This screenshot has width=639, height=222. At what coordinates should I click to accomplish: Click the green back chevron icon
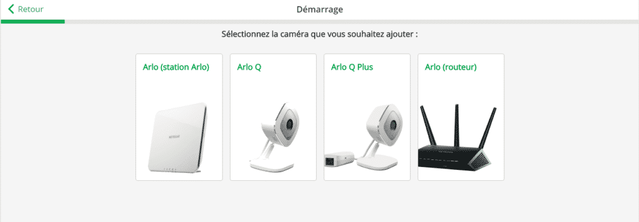11,9
